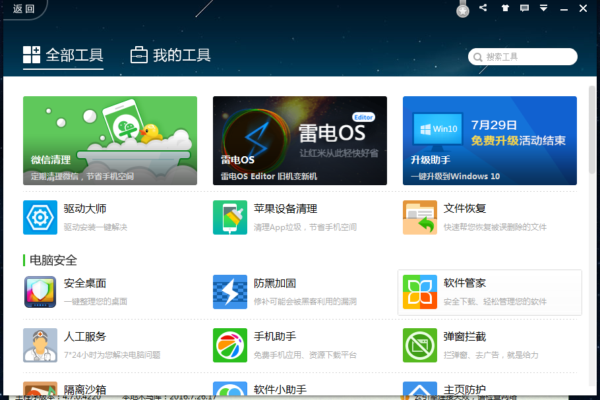The width and height of the screenshot is (600, 400).
Task: Open the 主页防护 house icon
Action: [x=420, y=388]
